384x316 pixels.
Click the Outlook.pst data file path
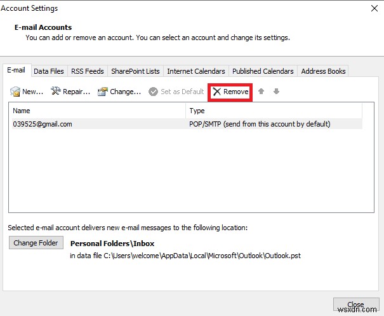click(x=185, y=256)
